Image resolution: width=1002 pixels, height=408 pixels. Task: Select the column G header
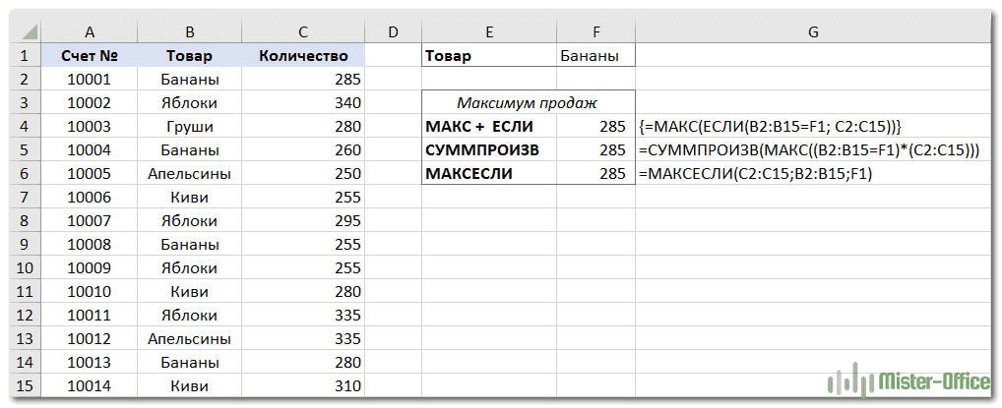coord(813,32)
